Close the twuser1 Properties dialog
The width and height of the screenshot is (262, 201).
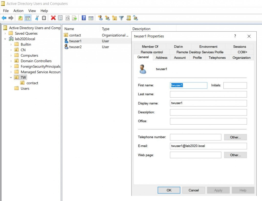(249, 36)
